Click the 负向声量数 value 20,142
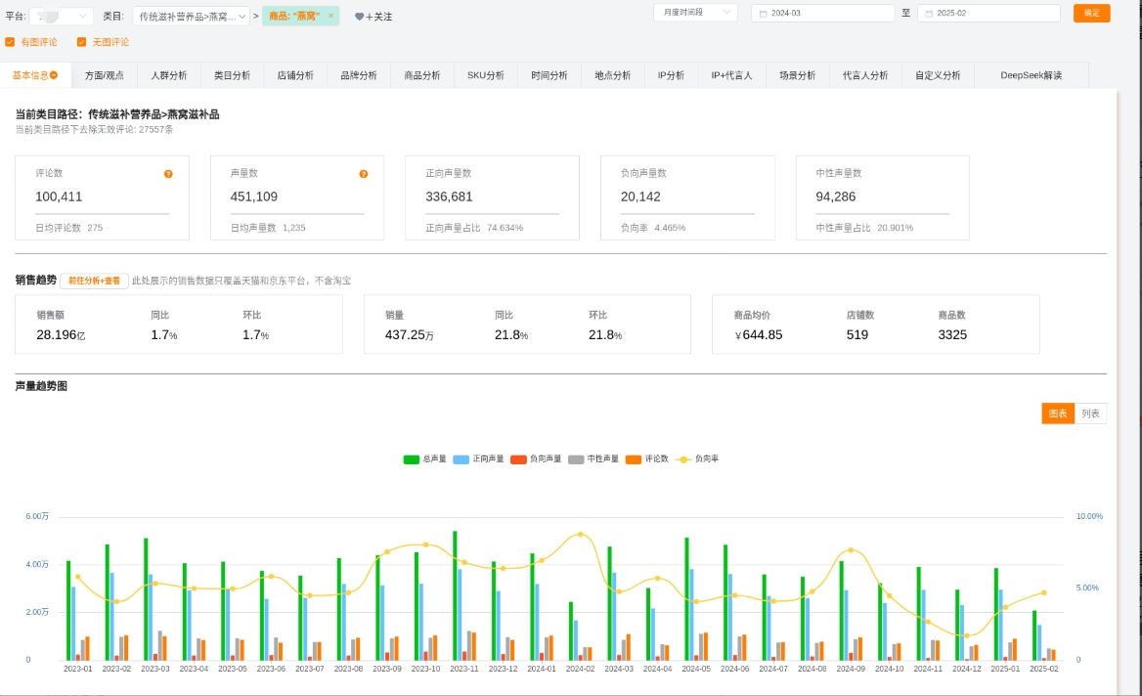 pyautogui.click(x=641, y=196)
